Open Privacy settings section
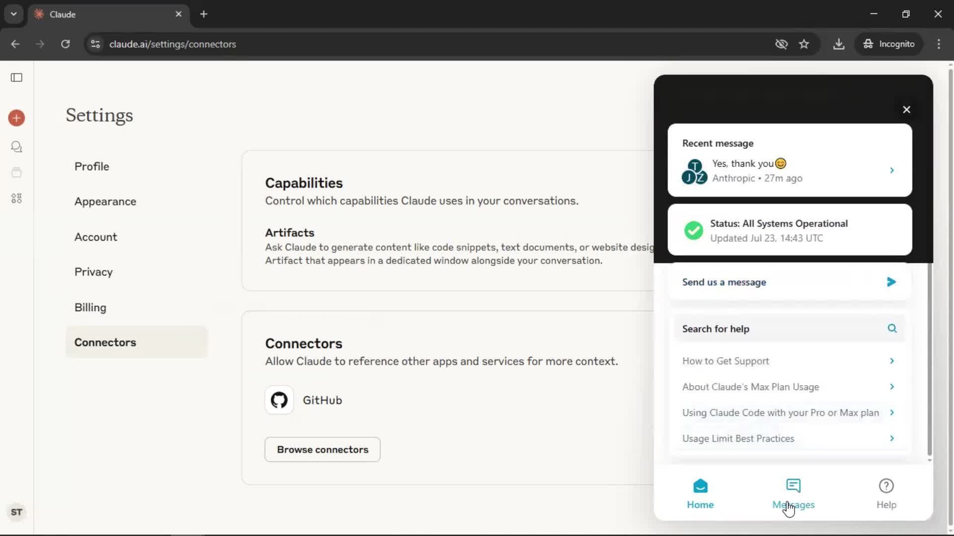The width and height of the screenshot is (954, 536). point(137,272)
